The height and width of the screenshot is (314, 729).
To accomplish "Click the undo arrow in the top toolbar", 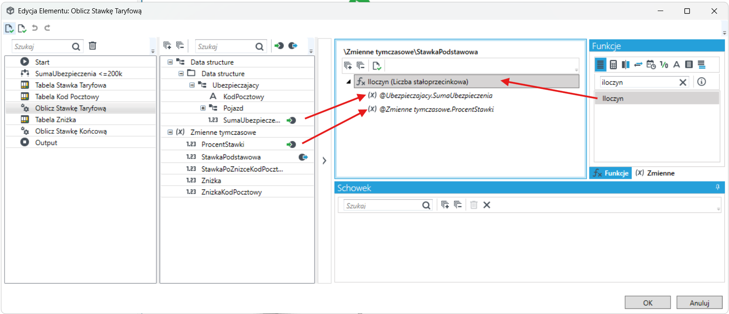I will (34, 28).
